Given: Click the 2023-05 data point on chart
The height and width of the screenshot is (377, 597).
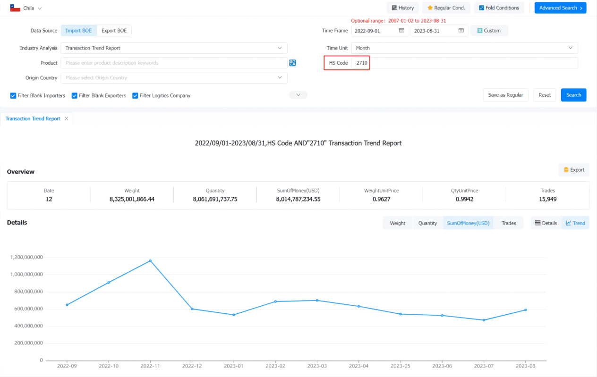Looking at the screenshot, I should (x=401, y=314).
